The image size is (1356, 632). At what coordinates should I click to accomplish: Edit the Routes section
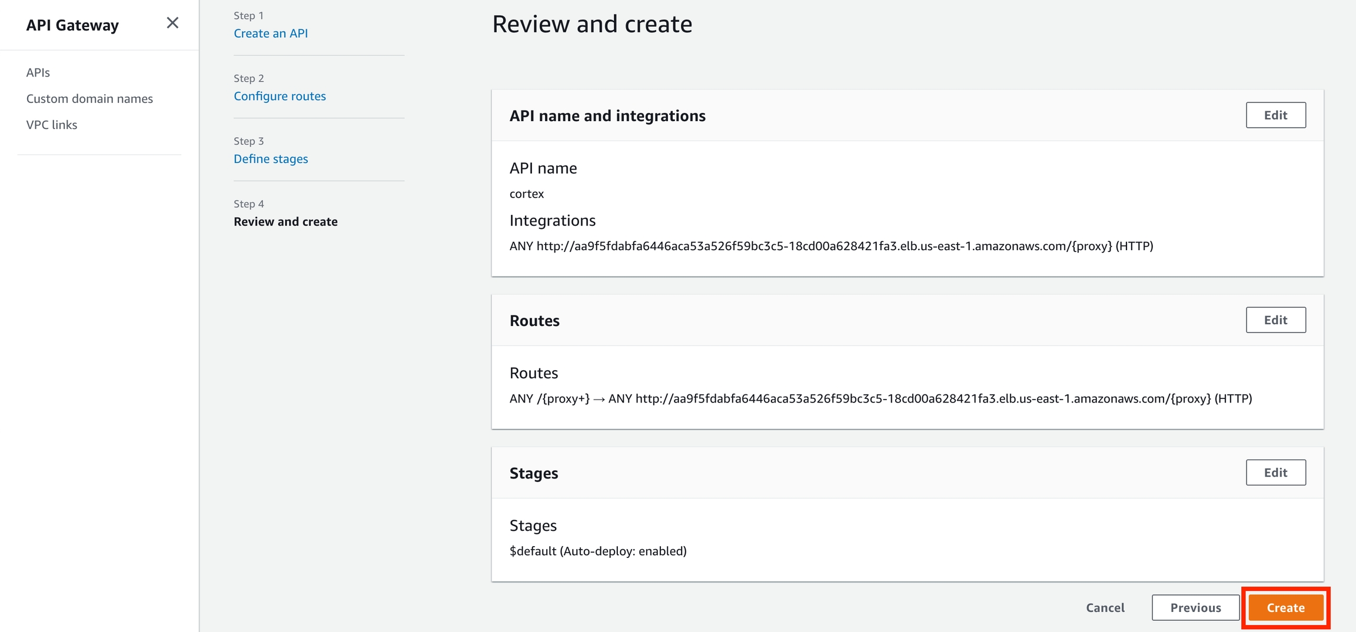(1275, 320)
